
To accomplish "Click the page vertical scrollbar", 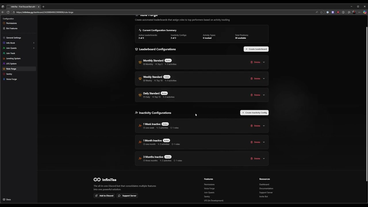I will [x=367, y=103].
